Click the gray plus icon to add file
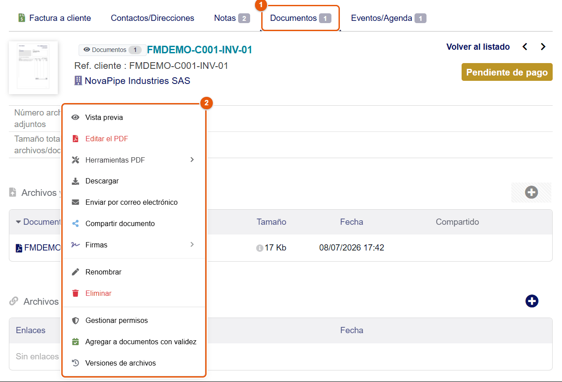 point(531,192)
